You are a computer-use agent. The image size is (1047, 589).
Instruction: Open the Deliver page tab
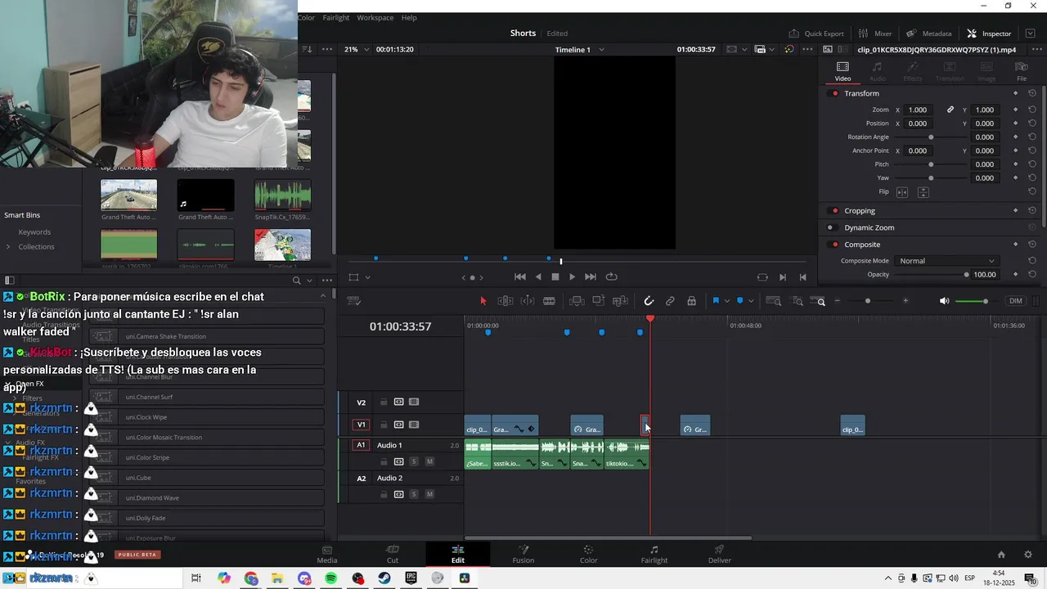coord(720,554)
